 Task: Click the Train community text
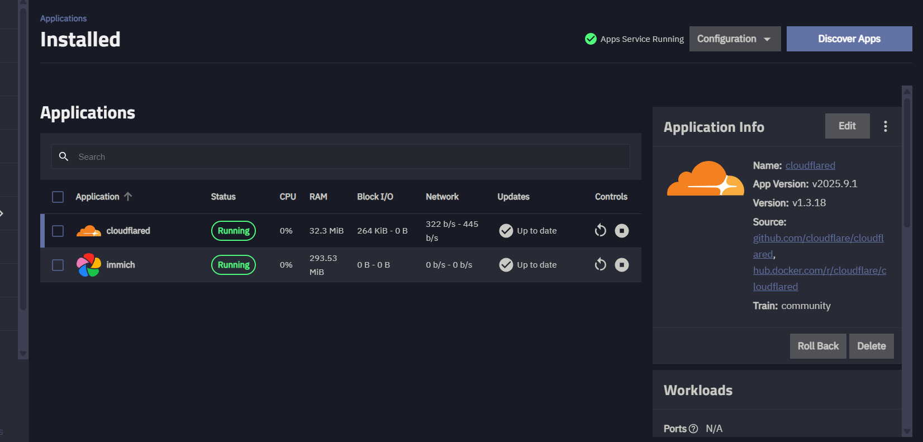(792, 306)
